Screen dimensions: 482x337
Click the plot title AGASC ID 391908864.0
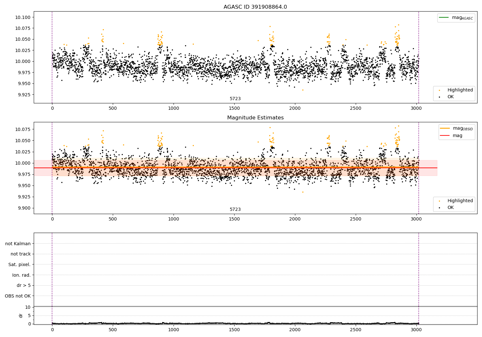coord(255,7)
